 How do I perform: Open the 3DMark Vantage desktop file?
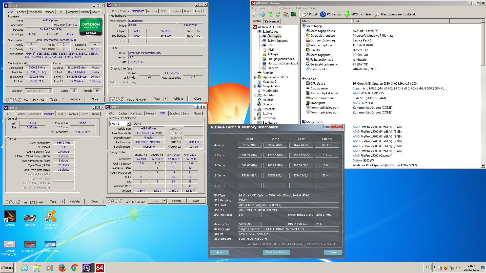click(x=10, y=248)
